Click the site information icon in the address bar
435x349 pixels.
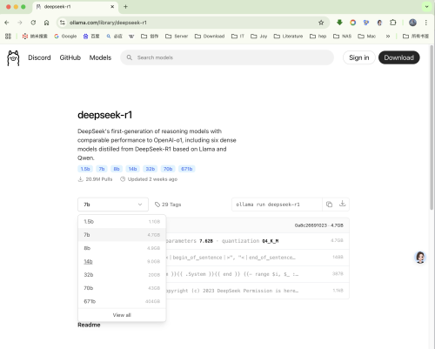pyautogui.click(x=63, y=23)
